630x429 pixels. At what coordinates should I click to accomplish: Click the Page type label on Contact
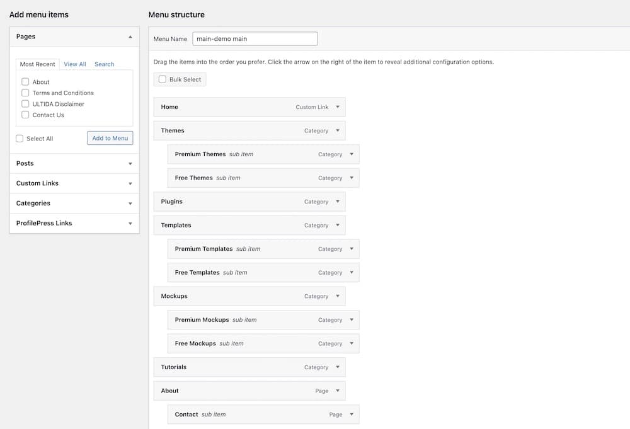pyautogui.click(x=336, y=415)
